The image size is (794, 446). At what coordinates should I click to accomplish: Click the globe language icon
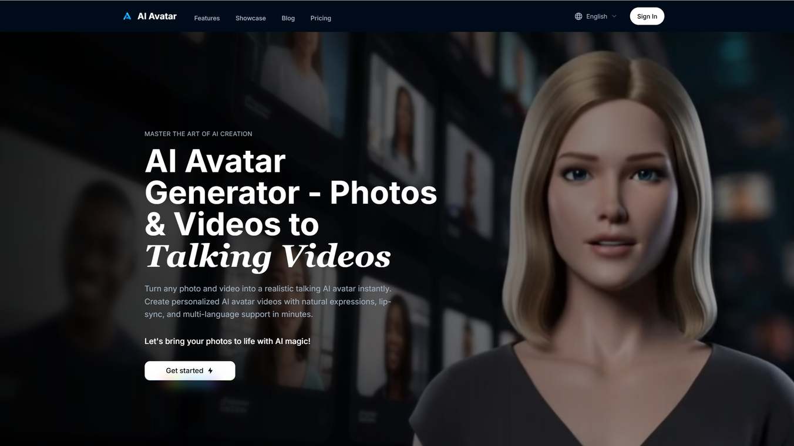click(x=578, y=16)
